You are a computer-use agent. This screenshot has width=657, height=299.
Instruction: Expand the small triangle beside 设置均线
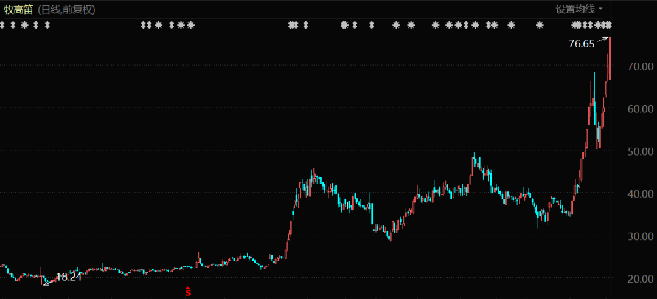tap(601, 9)
